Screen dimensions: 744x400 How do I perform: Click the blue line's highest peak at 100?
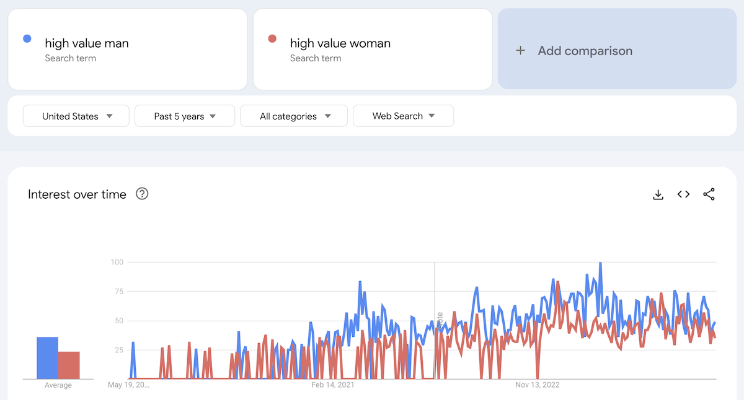pos(600,264)
